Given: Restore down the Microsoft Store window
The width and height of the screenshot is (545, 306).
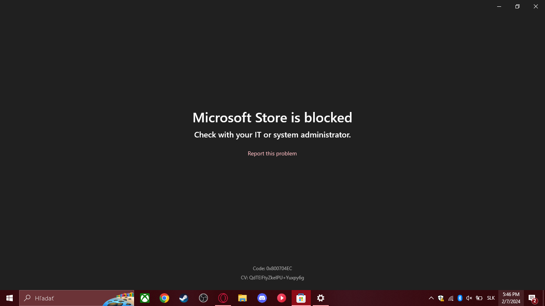Looking at the screenshot, I should (x=517, y=6).
